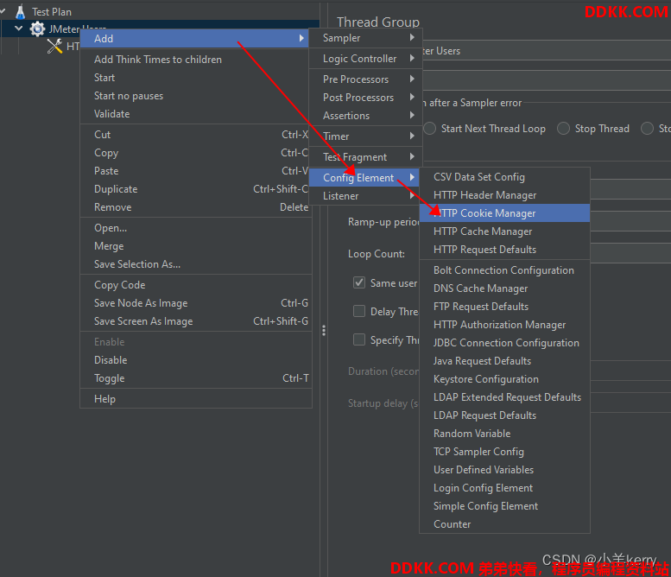Click Copy Code menu entry
Viewport: 671px width, 577px height.
click(195, 285)
